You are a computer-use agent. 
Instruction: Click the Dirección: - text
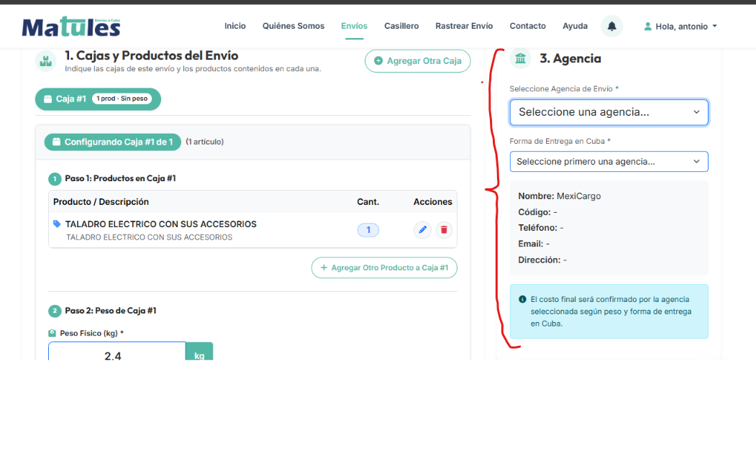542,260
